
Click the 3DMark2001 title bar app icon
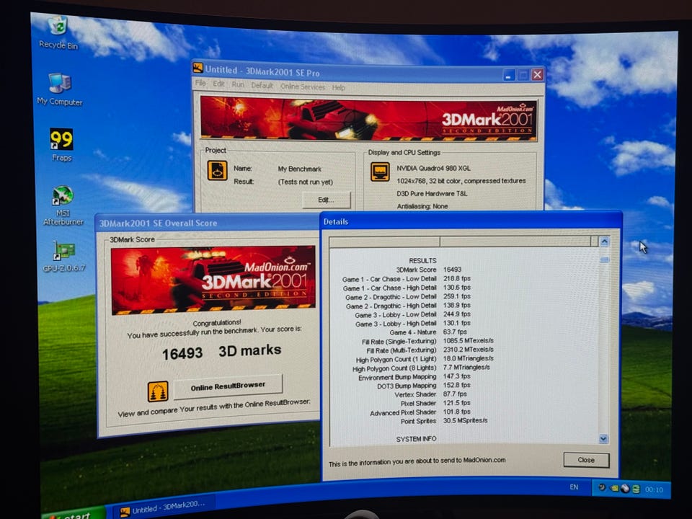click(198, 68)
